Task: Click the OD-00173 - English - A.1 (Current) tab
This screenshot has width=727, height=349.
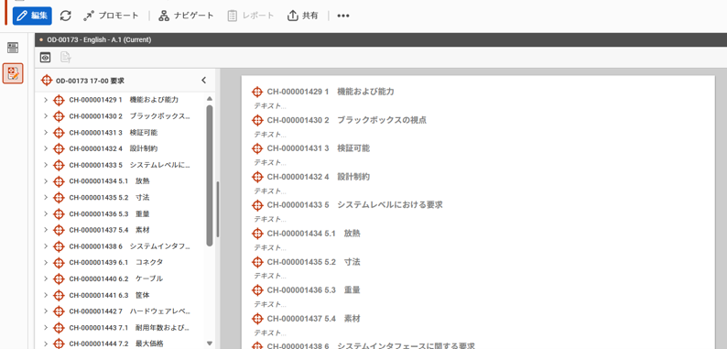Action: 99,40
